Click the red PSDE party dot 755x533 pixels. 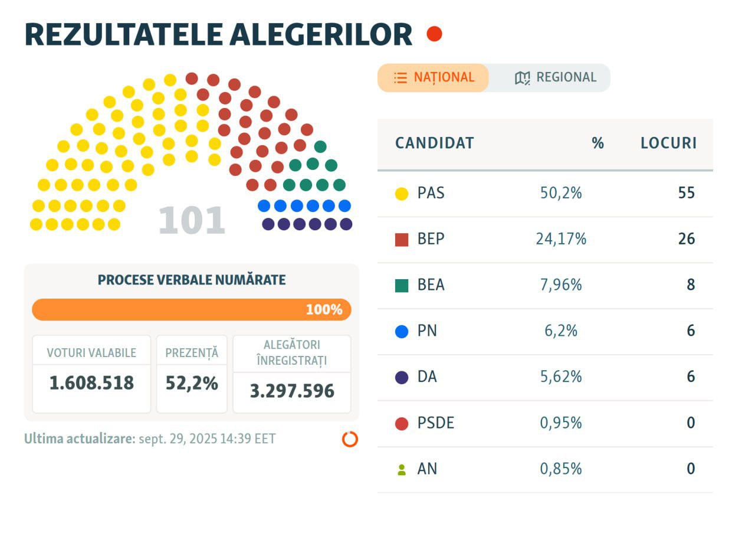pyautogui.click(x=402, y=423)
